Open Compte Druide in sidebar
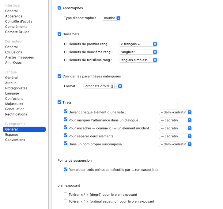223x209 pixels. (17, 32)
